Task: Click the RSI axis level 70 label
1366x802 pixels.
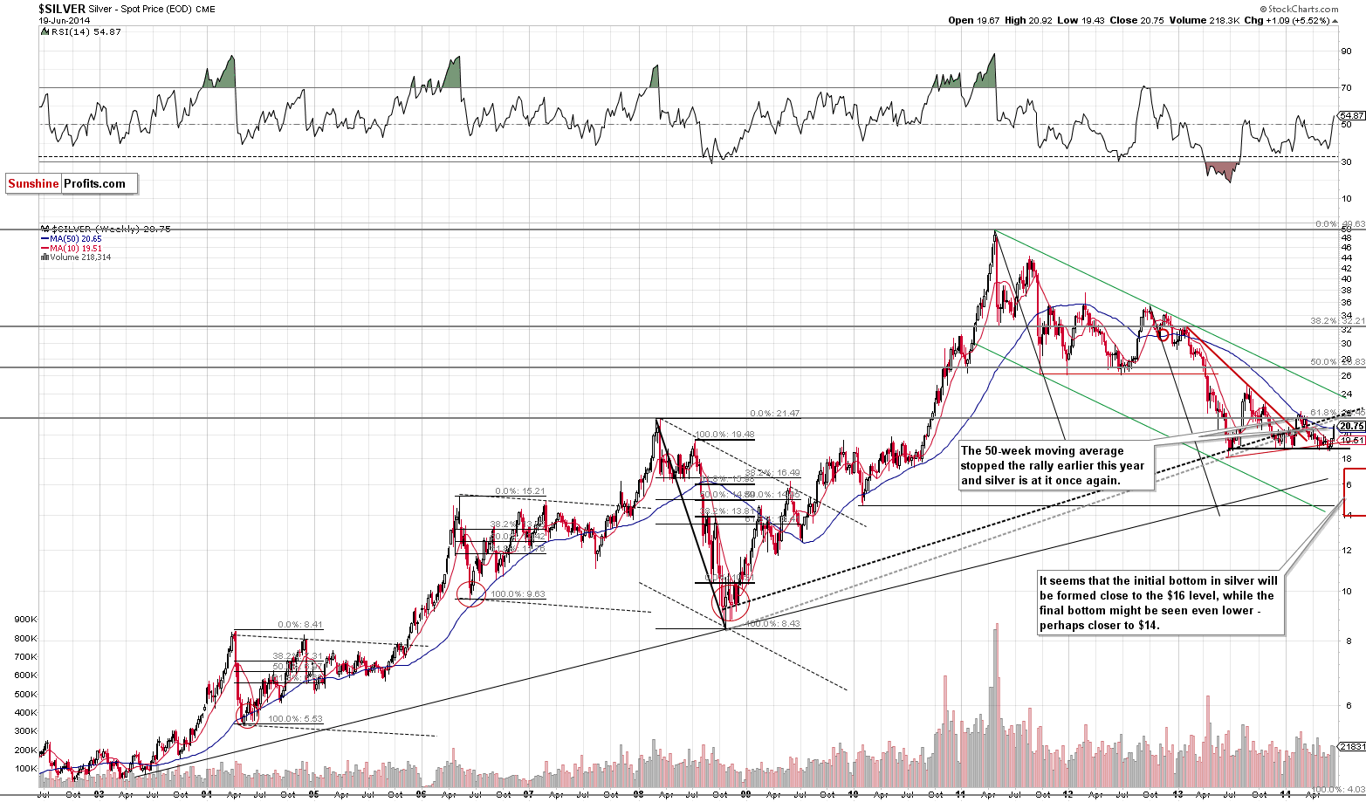Action: pos(1346,87)
